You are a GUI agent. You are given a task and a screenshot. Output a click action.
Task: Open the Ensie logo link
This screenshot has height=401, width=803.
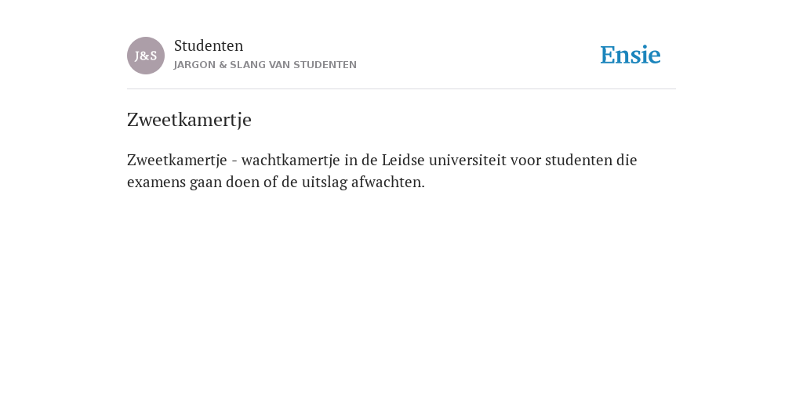(x=630, y=55)
